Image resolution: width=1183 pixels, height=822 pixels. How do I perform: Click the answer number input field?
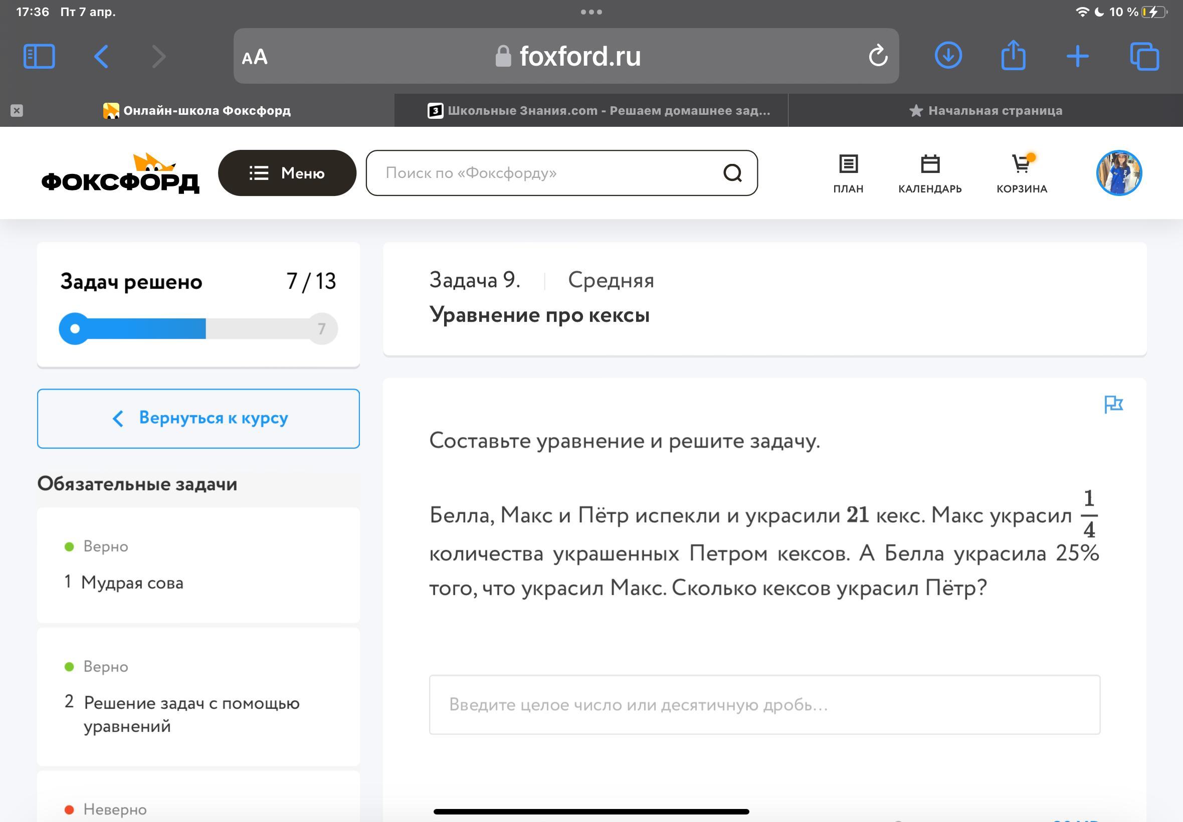pos(764,704)
